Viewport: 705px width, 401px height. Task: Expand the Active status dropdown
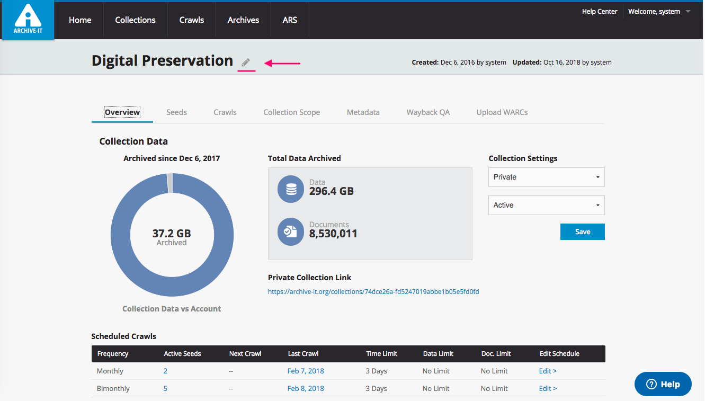[546, 205]
